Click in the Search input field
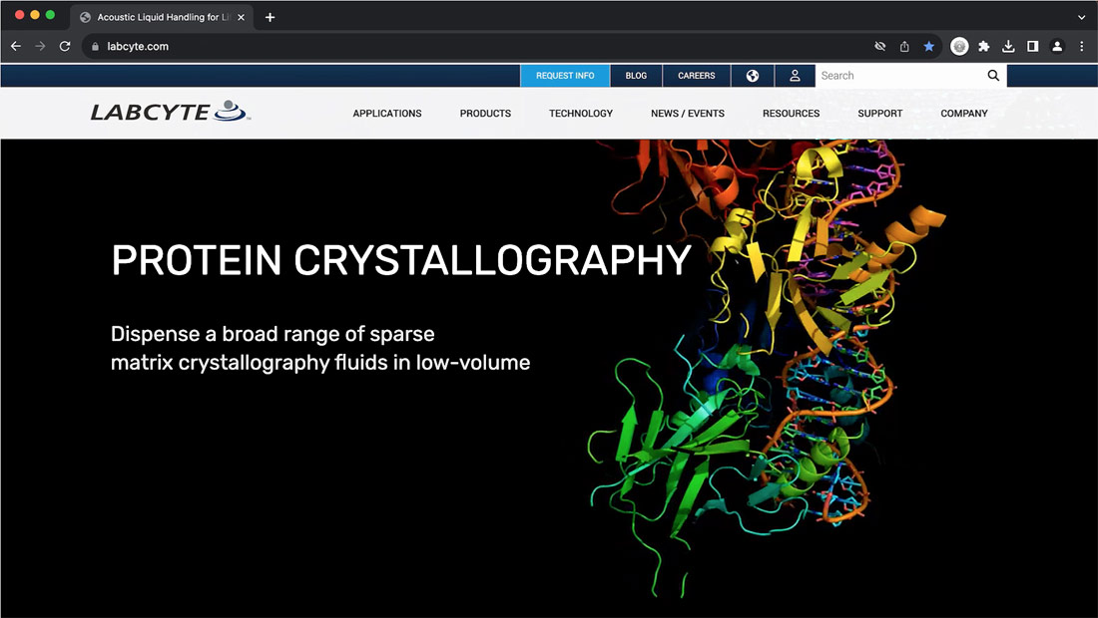 click(x=898, y=76)
